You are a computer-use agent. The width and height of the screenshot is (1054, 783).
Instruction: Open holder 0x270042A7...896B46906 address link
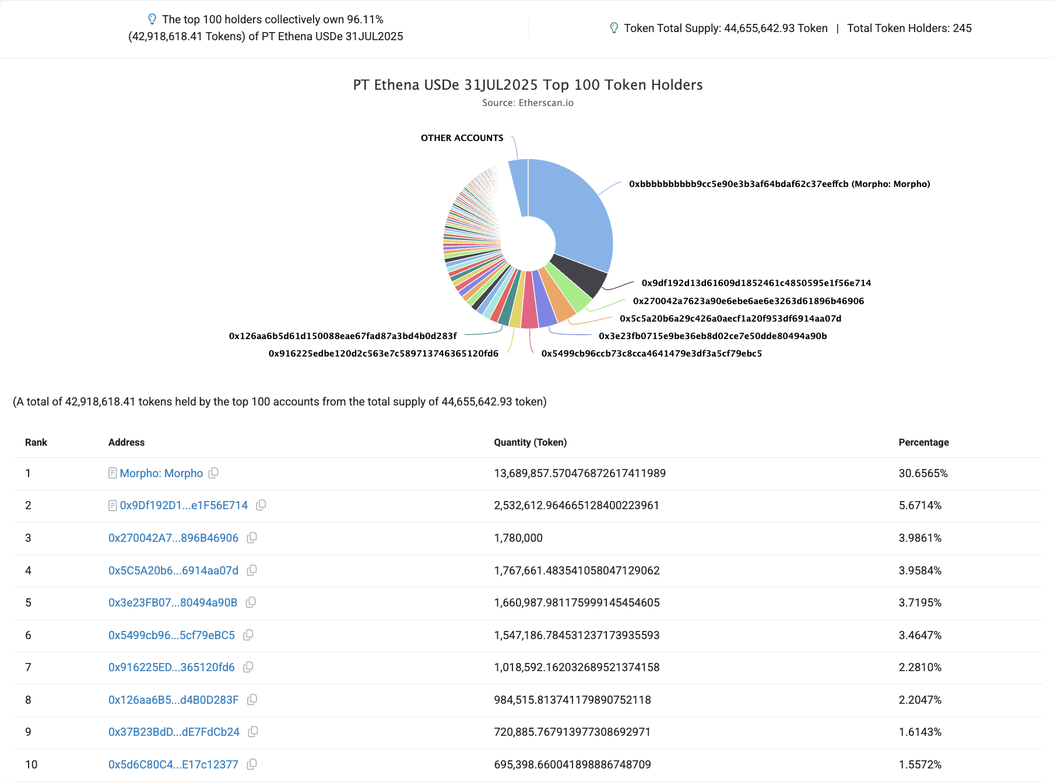click(173, 538)
